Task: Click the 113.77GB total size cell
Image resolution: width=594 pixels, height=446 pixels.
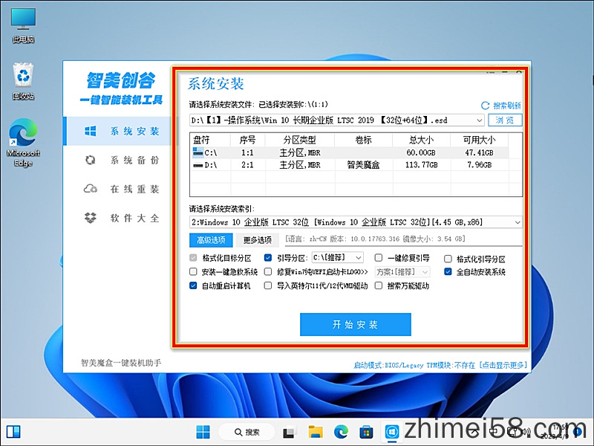Action: [421, 165]
